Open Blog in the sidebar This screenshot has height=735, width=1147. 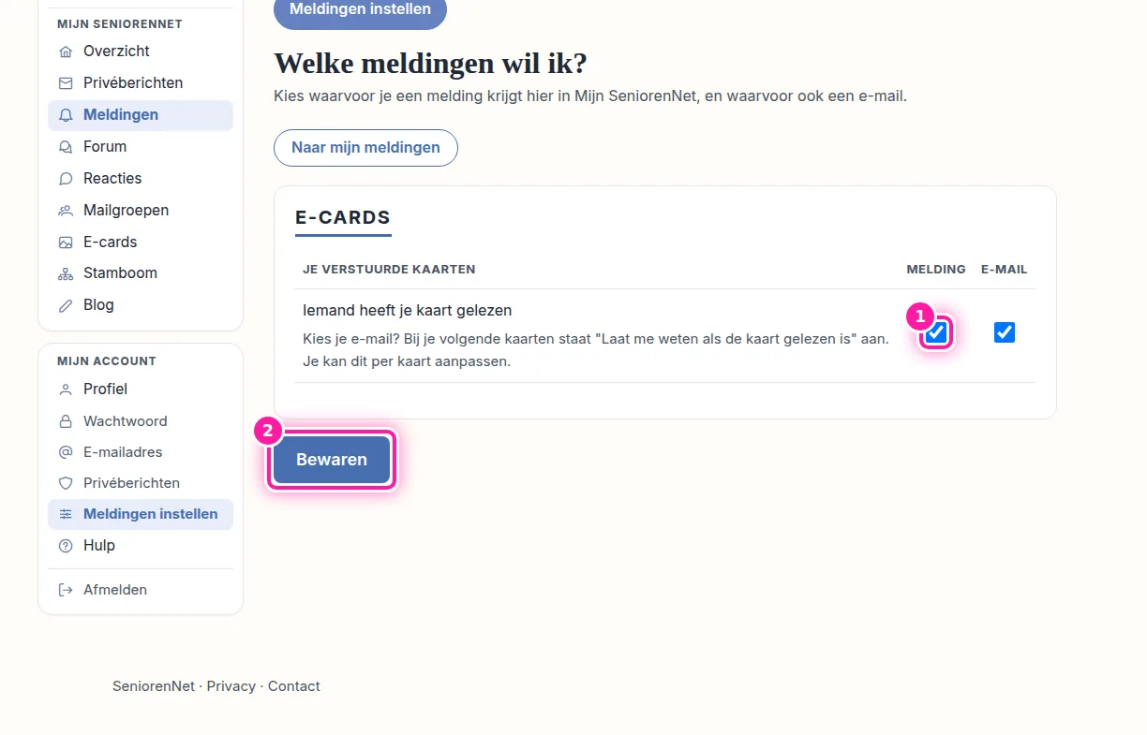point(141,305)
